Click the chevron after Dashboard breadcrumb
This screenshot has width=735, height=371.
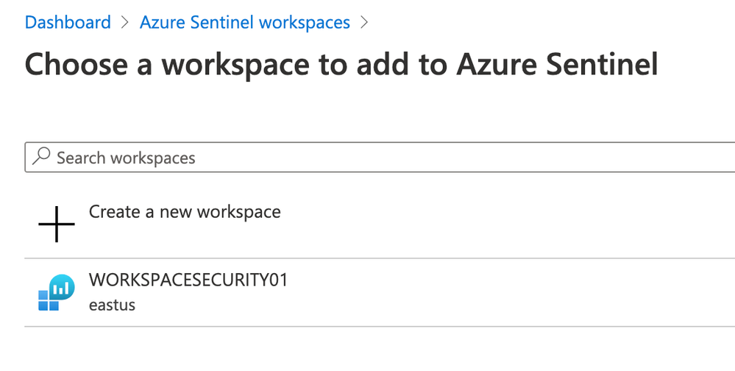[x=126, y=23]
